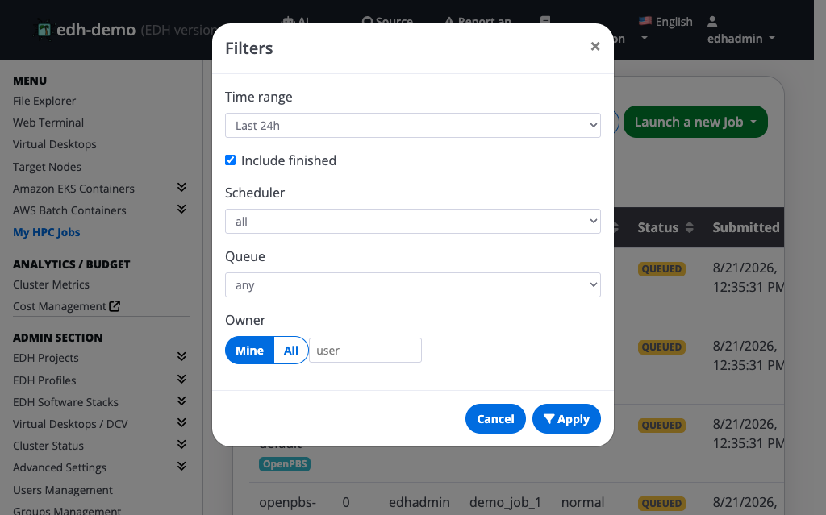Click the Status column sort arrows
The width and height of the screenshot is (826, 515).
click(689, 227)
